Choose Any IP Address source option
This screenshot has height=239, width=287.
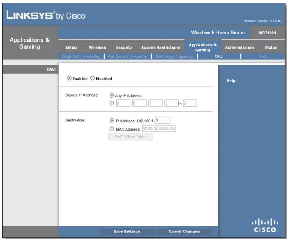112,95
